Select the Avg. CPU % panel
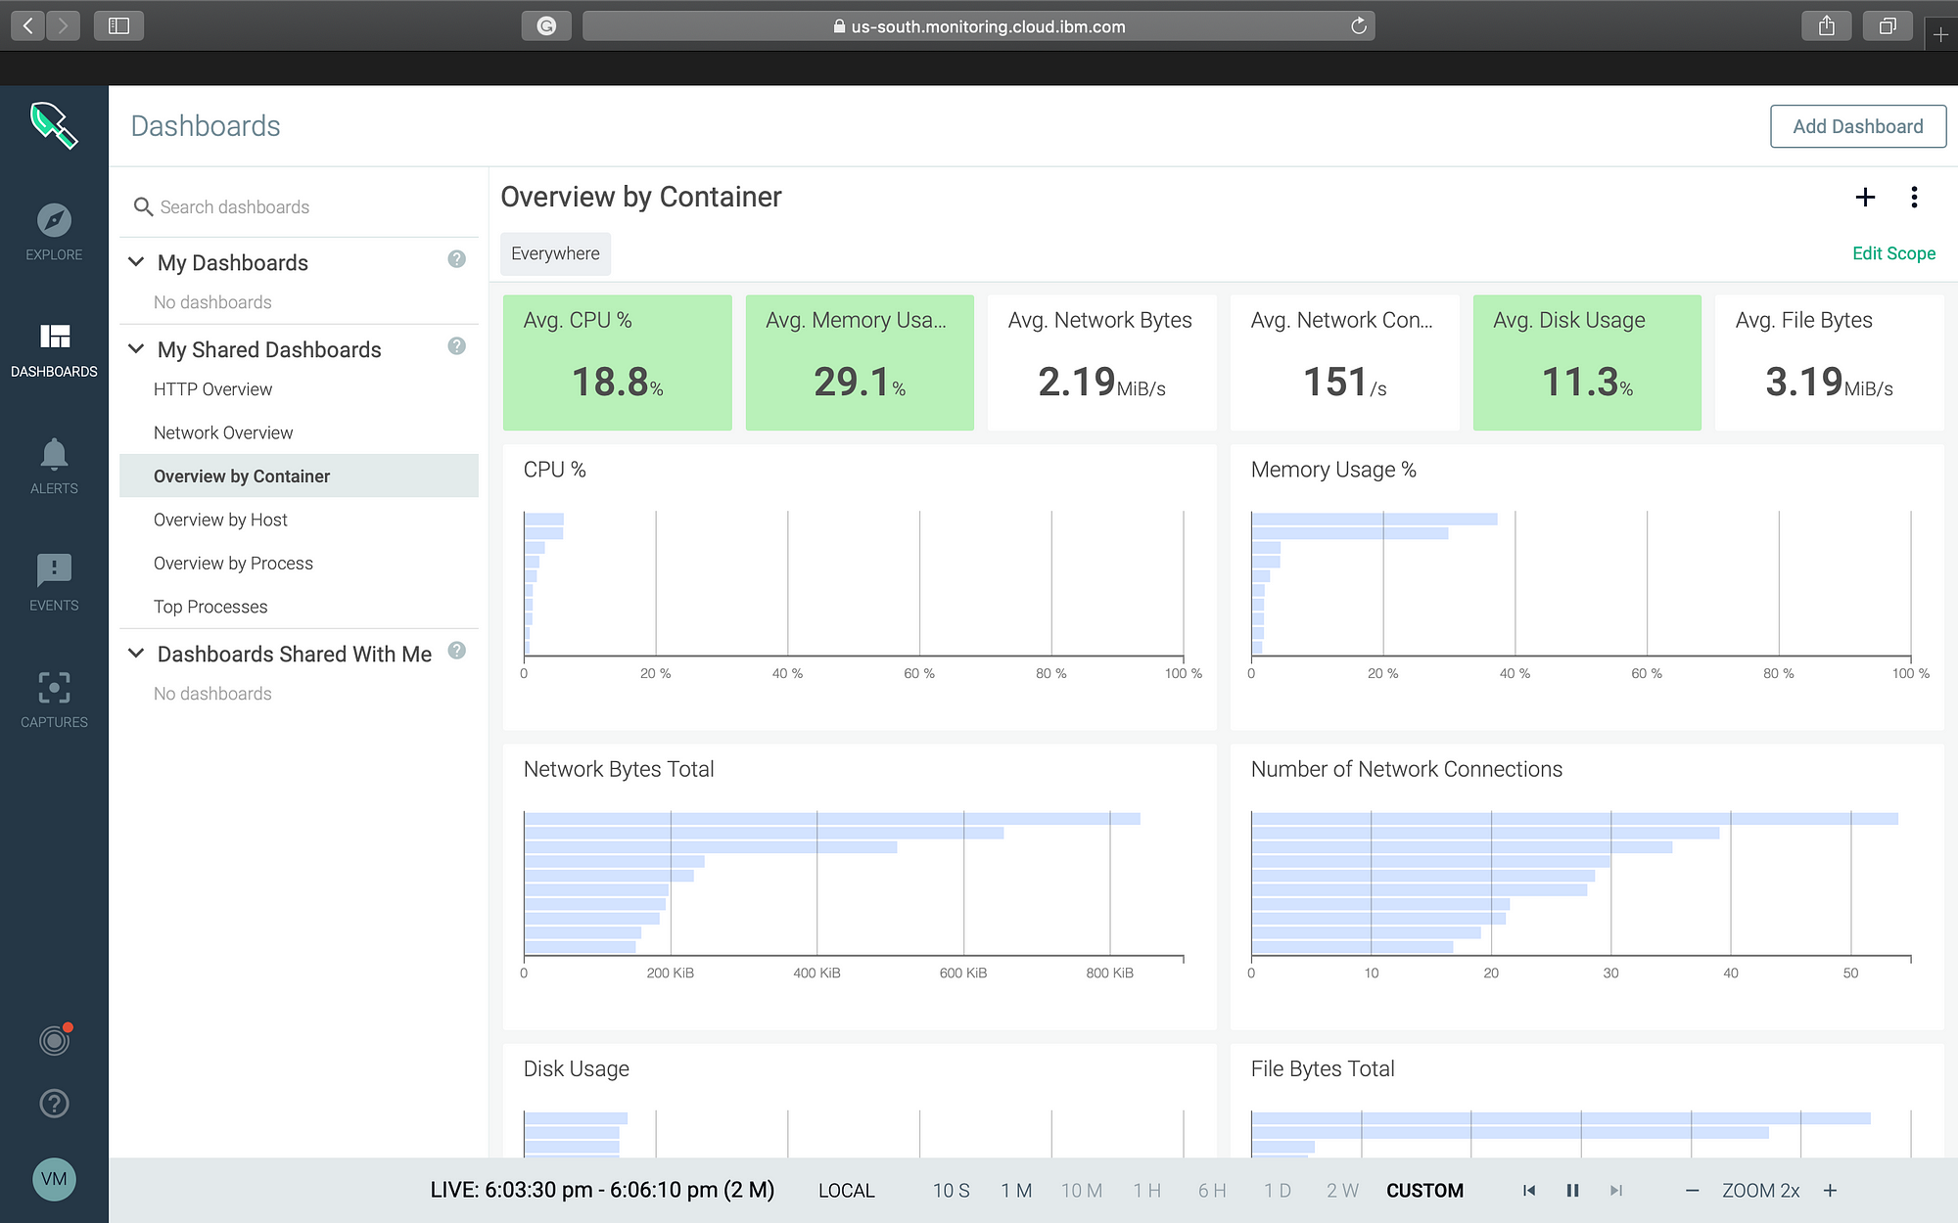 [617, 362]
